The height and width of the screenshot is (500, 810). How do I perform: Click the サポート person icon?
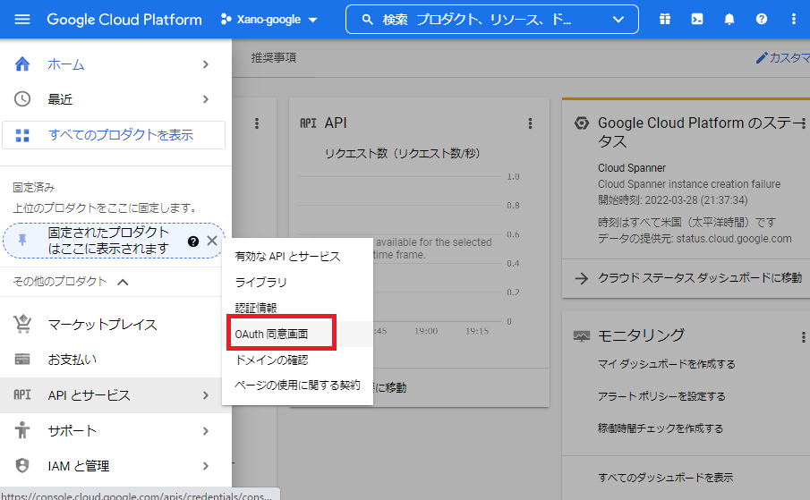click(22, 430)
